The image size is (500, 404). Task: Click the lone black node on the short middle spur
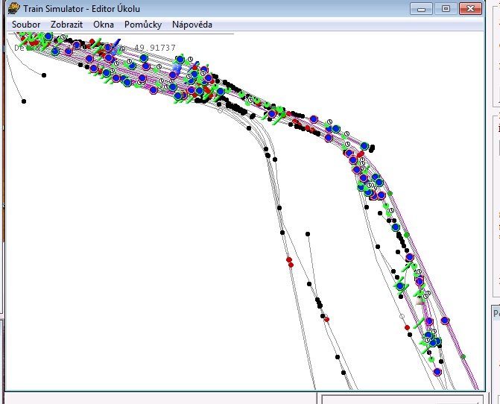pyautogui.click(x=308, y=234)
